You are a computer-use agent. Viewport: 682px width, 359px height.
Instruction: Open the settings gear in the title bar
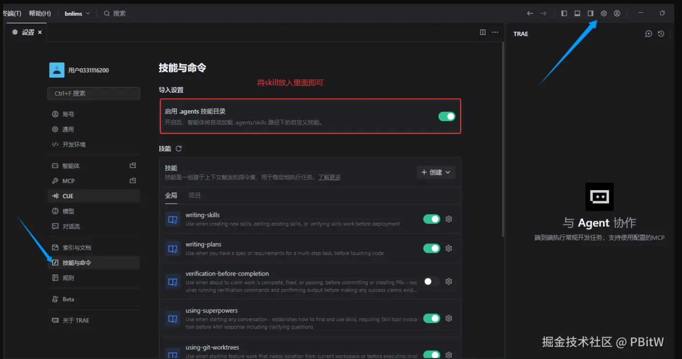[603, 13]
